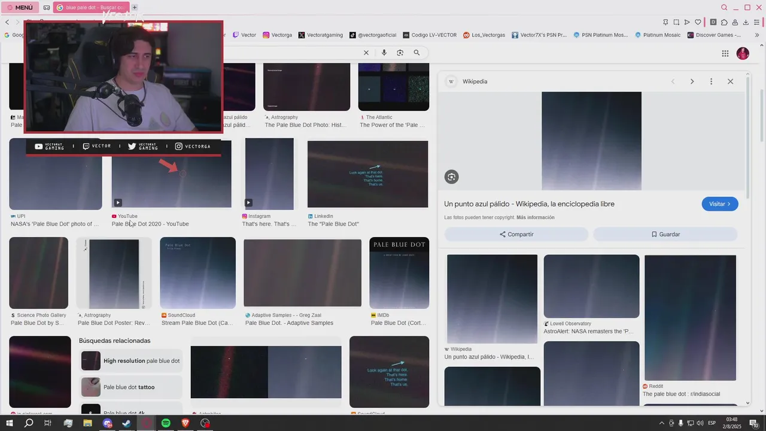Open the profile account icon in toolbar

(x=735, y=22)
